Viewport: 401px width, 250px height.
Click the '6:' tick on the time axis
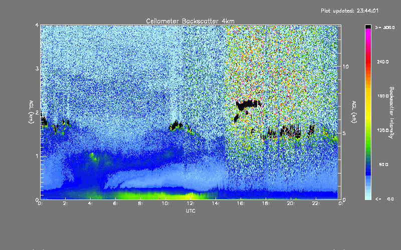coord(115,203)
